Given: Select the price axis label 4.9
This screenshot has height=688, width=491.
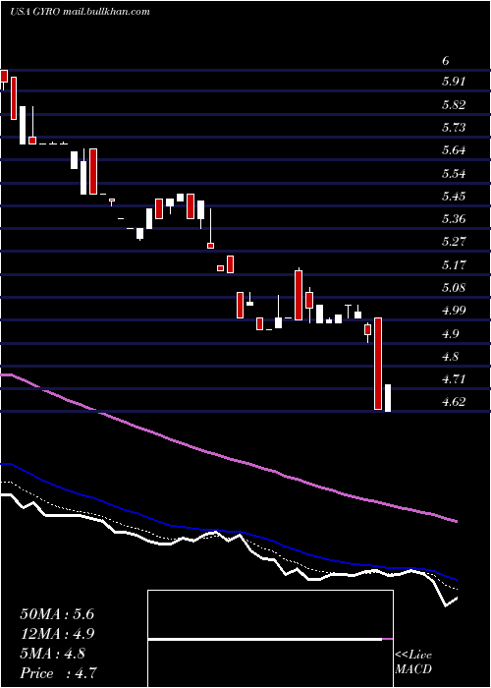Looking at the screenshot, I should pyautogui.click(x=451, y=334).
